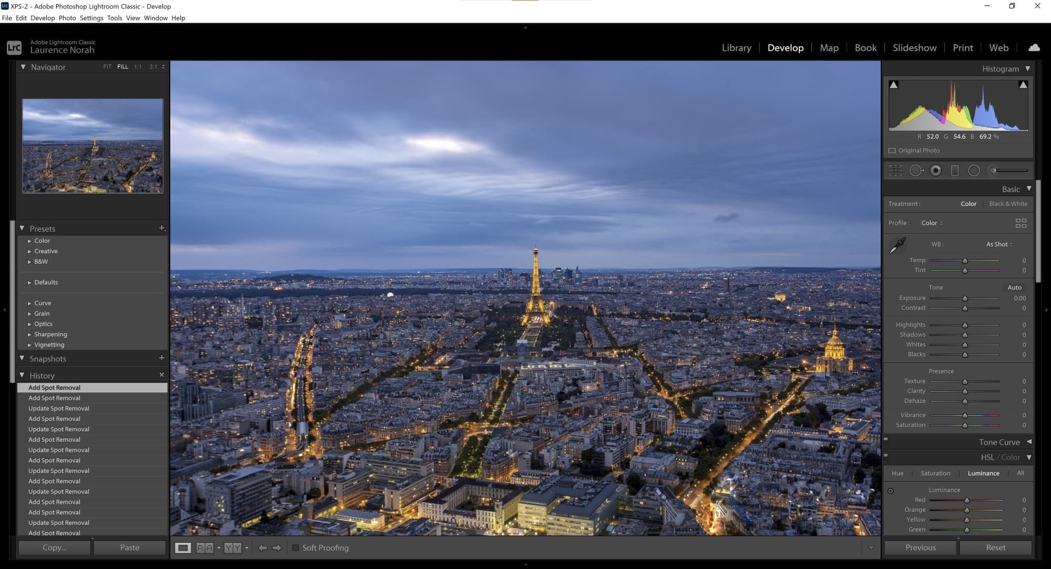The image size is (1051, 569).
Task: Activate the Red Eye Correction tool
Action: point(935,170)
